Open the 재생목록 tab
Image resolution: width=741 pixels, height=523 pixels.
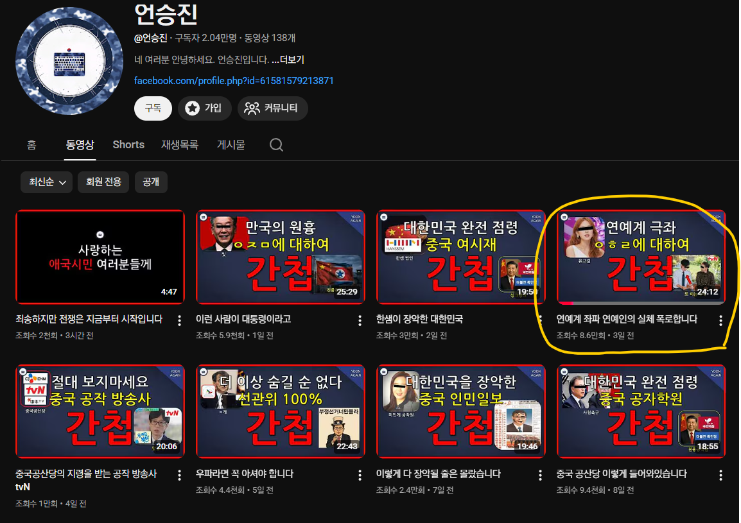(180, 144)
